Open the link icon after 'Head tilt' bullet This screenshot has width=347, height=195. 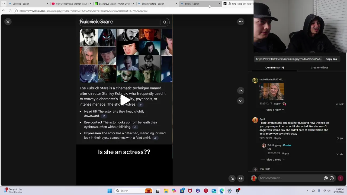pyautogui.click(x=104, y=116)
